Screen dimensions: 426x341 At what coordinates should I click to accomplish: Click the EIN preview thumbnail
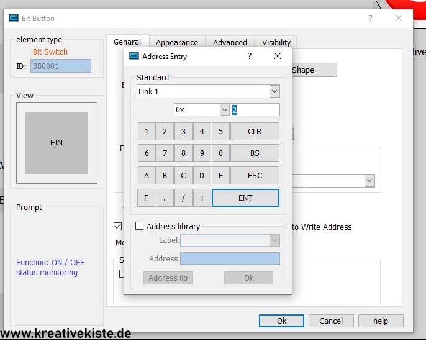(x=57, y=143)
